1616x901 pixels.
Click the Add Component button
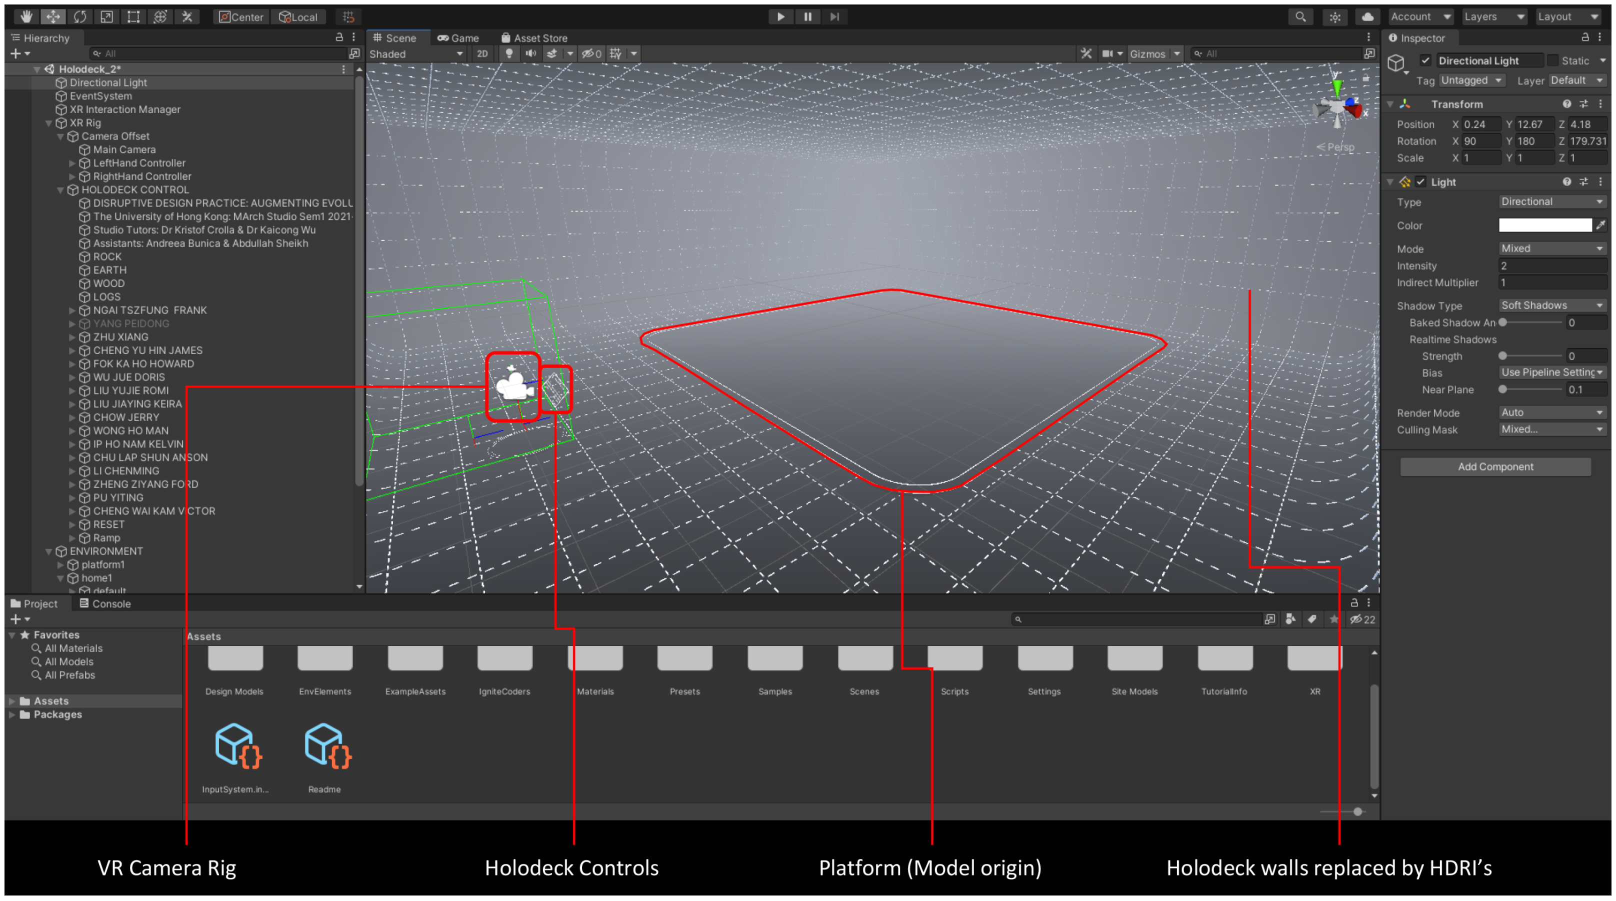click(1495, 467)
